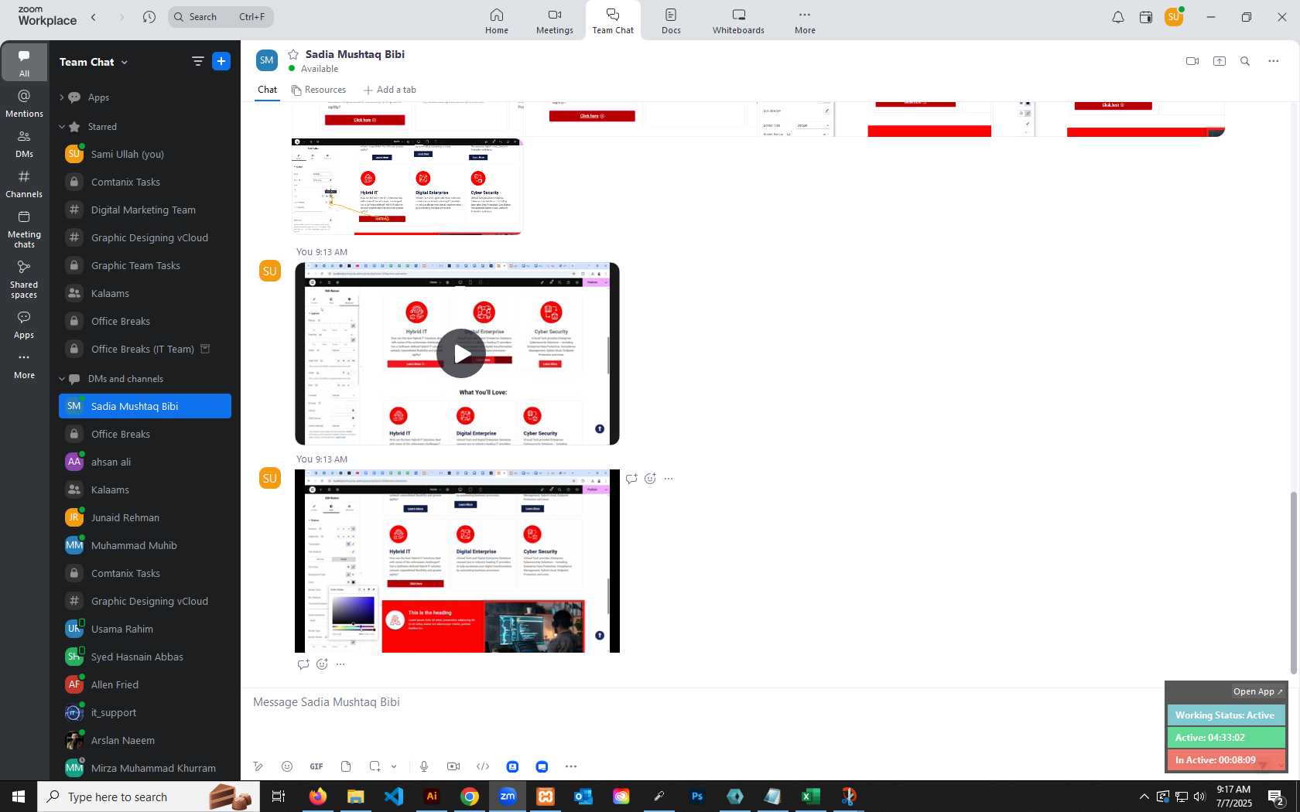Open Photoshop from the taskbar
The width and height of the screenshot is (1300, 812).
(697, 797)
